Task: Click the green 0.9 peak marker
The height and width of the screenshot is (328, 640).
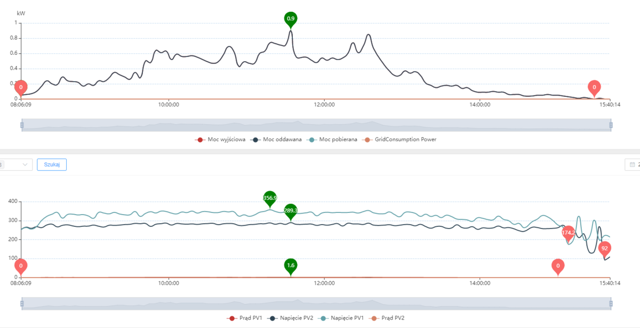Action: (291, 19)
